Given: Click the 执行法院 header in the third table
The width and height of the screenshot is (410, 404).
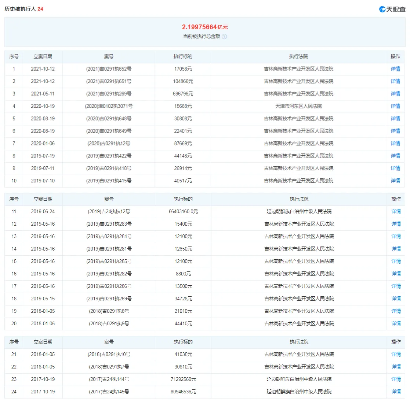Looking at the screenshot, I should pos(299,342).
